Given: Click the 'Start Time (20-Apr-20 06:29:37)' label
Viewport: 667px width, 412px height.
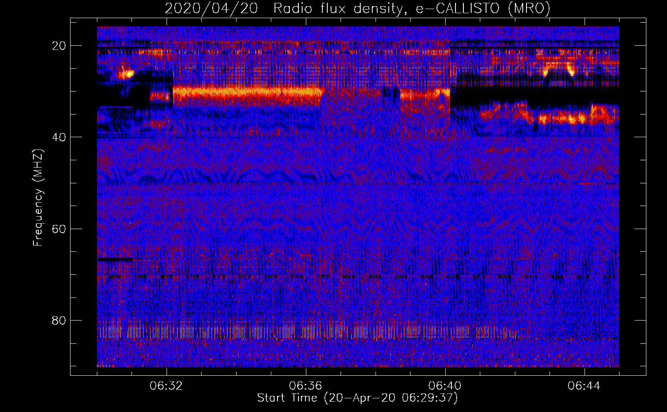Looking at the screenshot, I should (357, 398).
